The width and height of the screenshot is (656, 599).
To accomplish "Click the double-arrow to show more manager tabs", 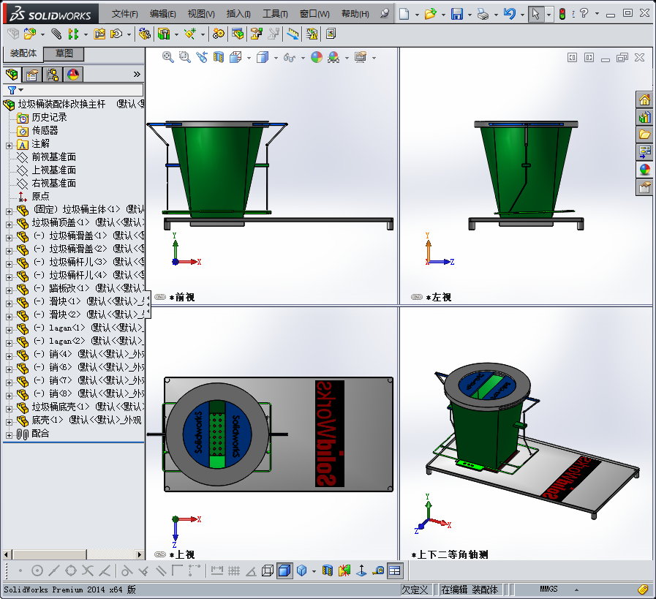I will pos(137,75).
